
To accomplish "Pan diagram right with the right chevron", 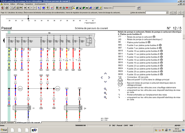I will (109, 78).
